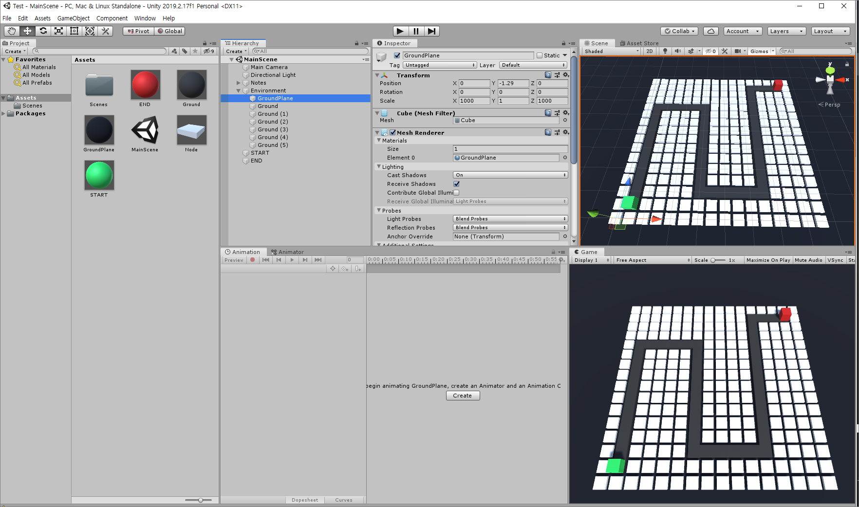The height and width of the screenshot is (507, 859).
Task: Go to last animation keyframe
Action: pyautogui.click(x=318, y=260)
